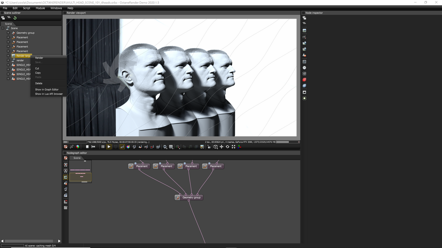
Task: Open the Help menu
Action: [70, 8]
